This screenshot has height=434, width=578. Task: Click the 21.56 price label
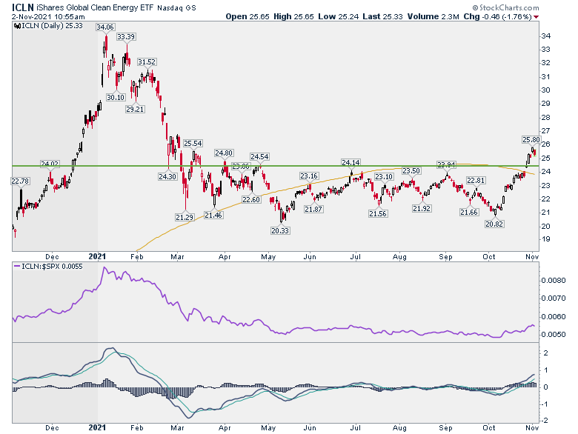378,213
